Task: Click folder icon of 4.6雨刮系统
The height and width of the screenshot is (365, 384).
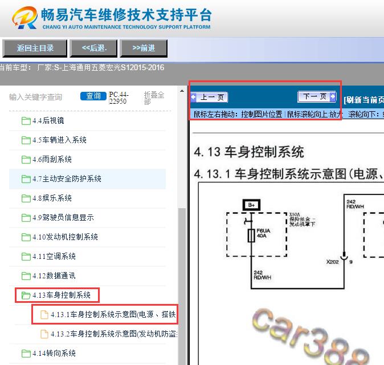Action: tap(26, 159)
